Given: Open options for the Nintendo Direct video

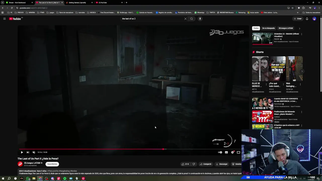Looking at the screenshot, I should tap(301, 112).
